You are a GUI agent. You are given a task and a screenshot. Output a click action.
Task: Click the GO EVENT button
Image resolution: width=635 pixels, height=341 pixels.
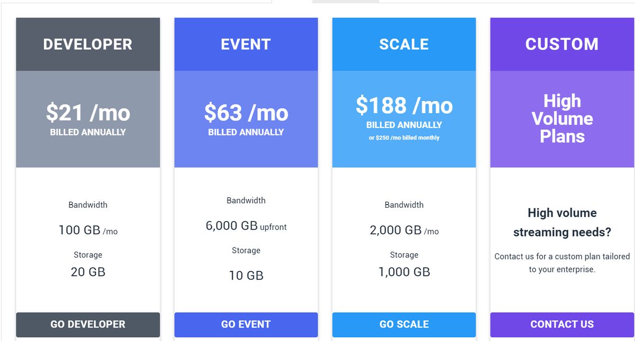(x=246, y=325)
